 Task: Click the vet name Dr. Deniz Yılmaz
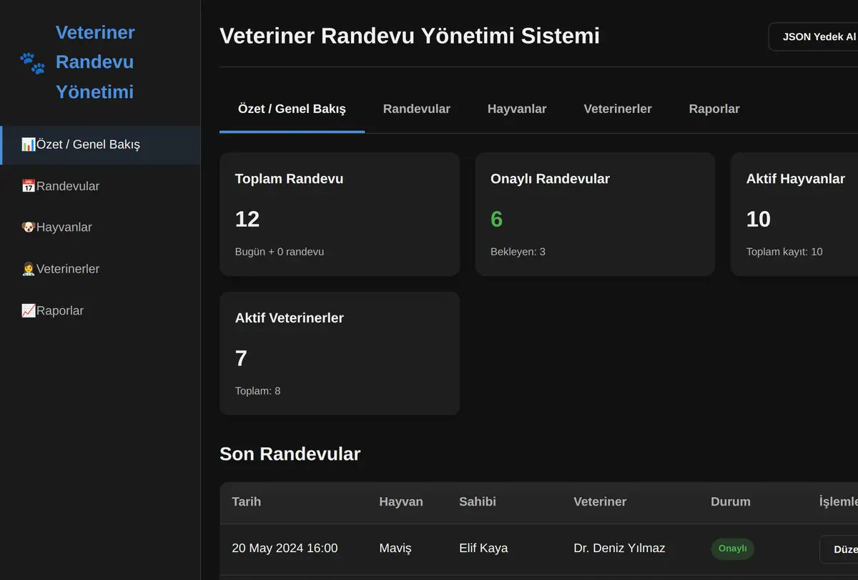pyautogui.click(x=619, y=549)
